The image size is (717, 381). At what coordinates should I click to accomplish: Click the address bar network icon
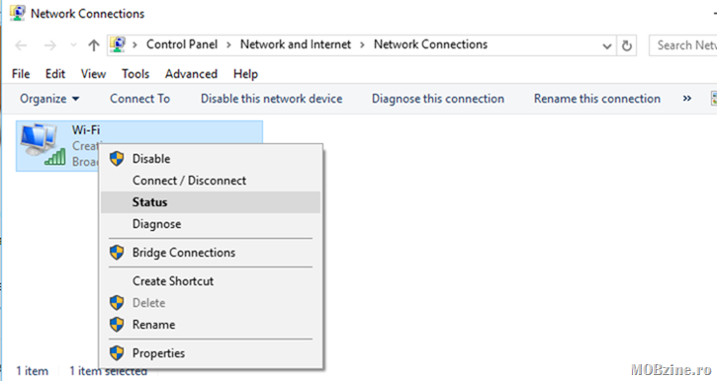point(118,44)
